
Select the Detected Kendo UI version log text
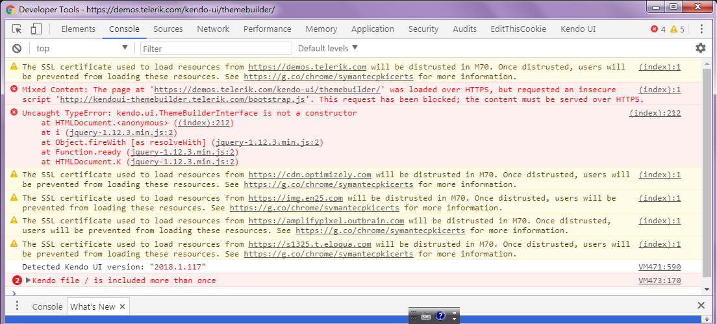[114, 267]
